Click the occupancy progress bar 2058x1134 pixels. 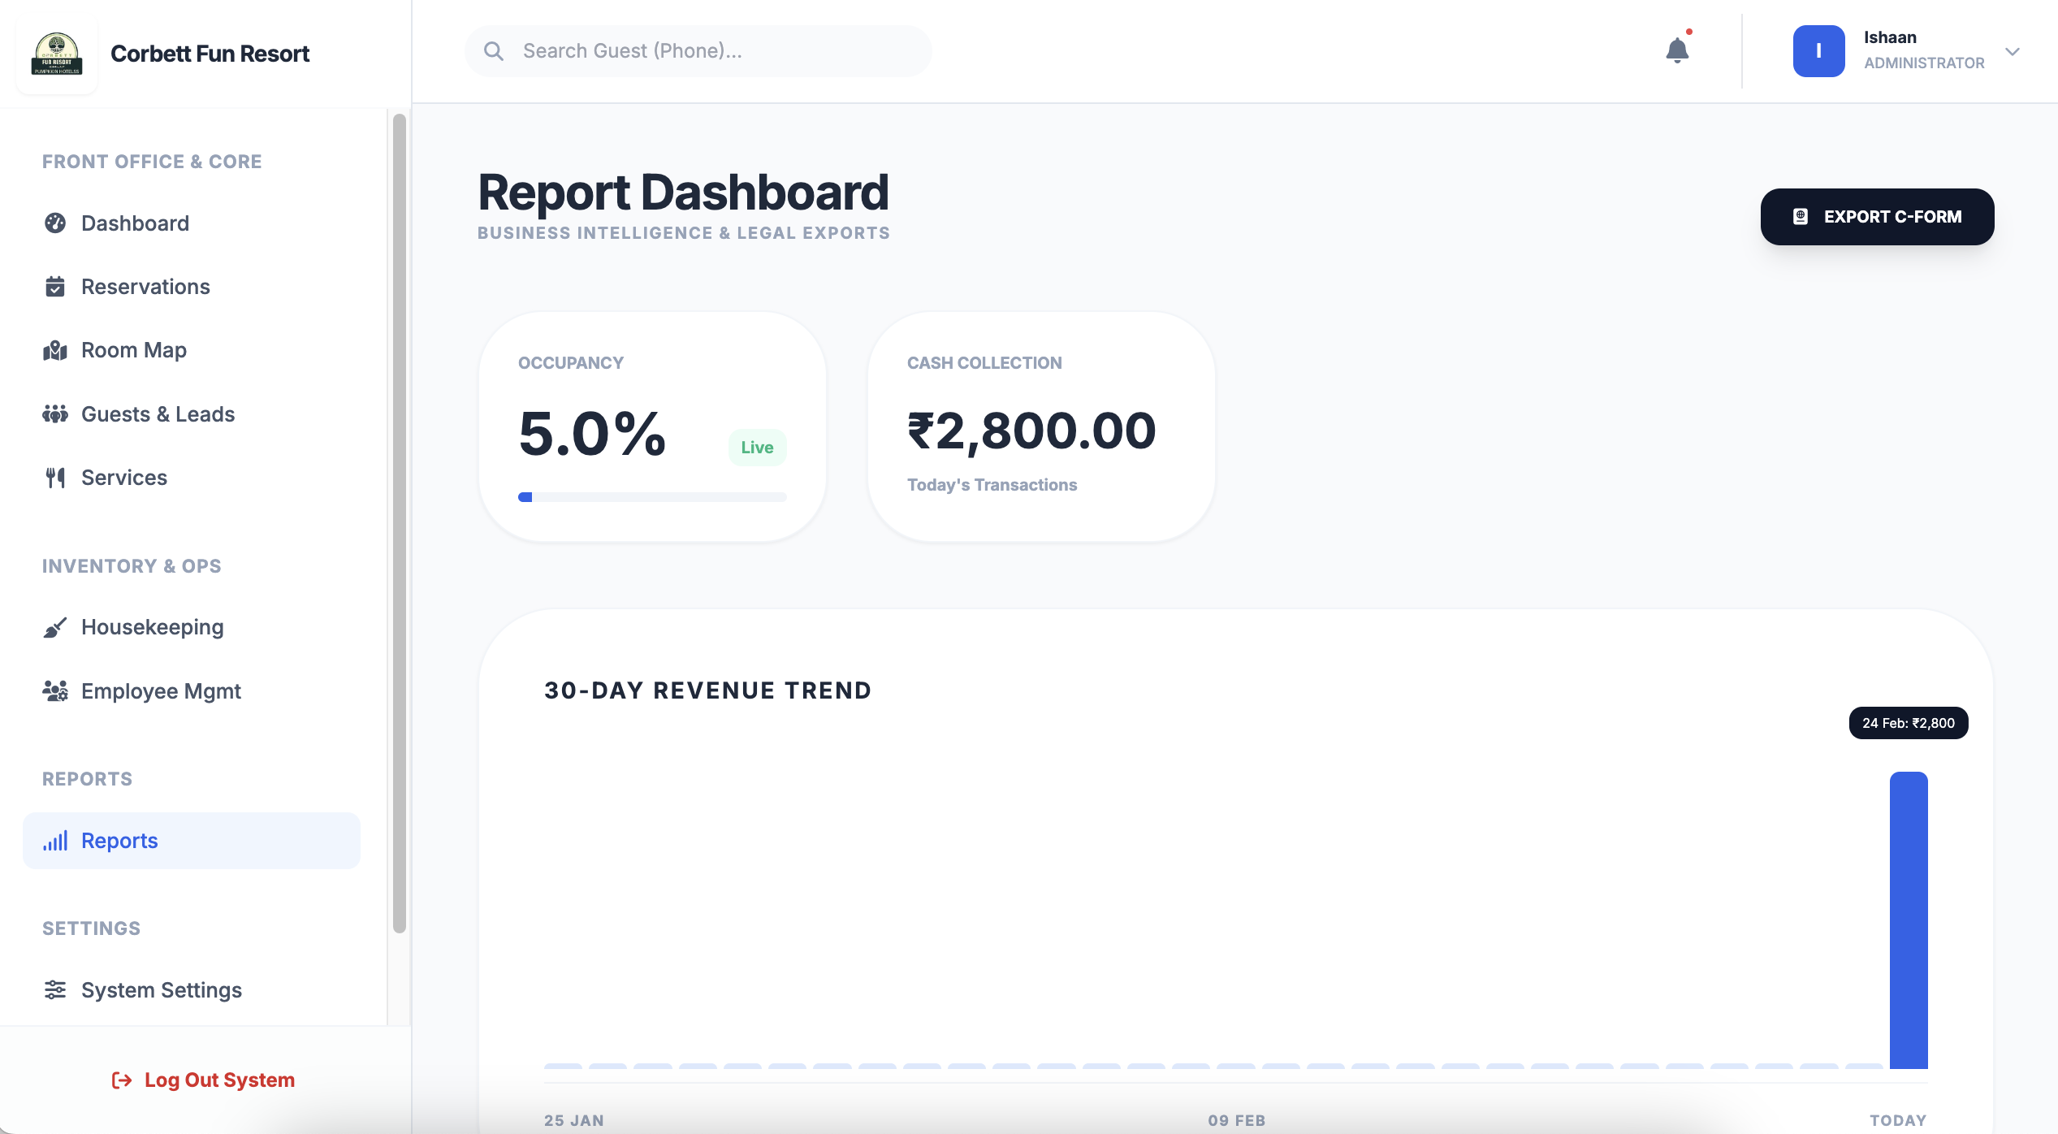coord(652,496)
